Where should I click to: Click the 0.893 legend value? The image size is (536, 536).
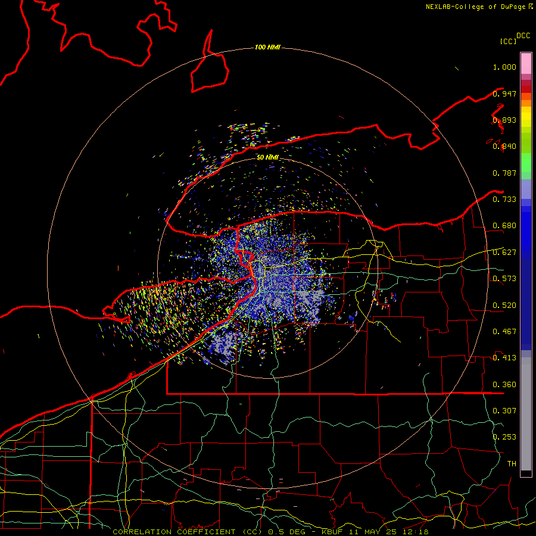click(504, 120)
